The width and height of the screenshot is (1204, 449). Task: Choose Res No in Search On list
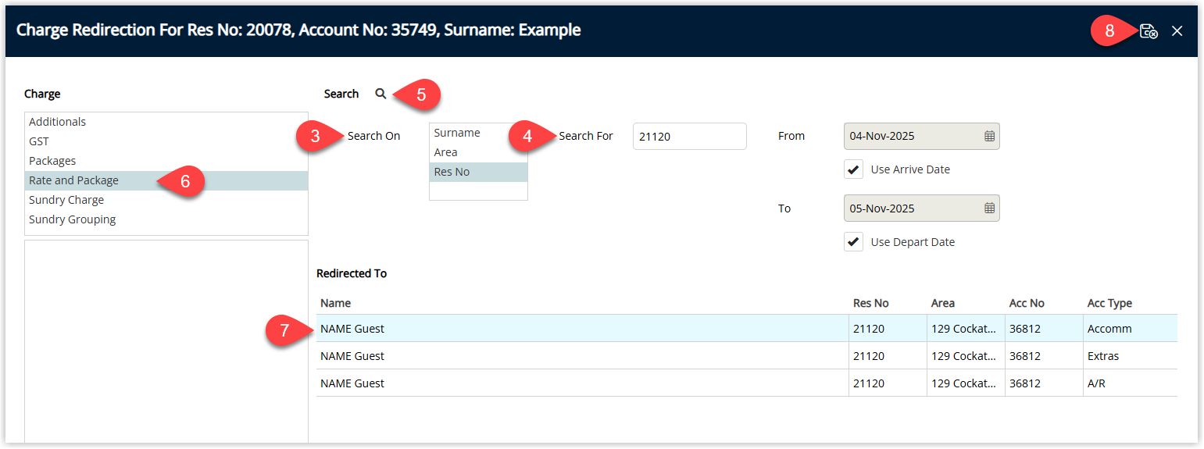pos(478,172)
